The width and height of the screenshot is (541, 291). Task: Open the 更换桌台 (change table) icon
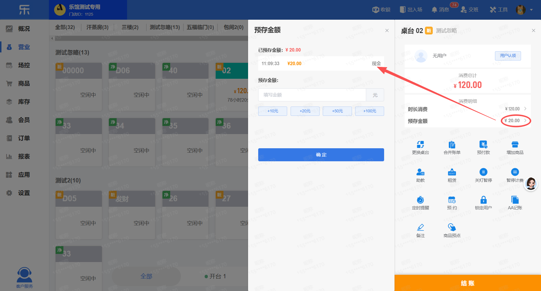pos(420,144)
